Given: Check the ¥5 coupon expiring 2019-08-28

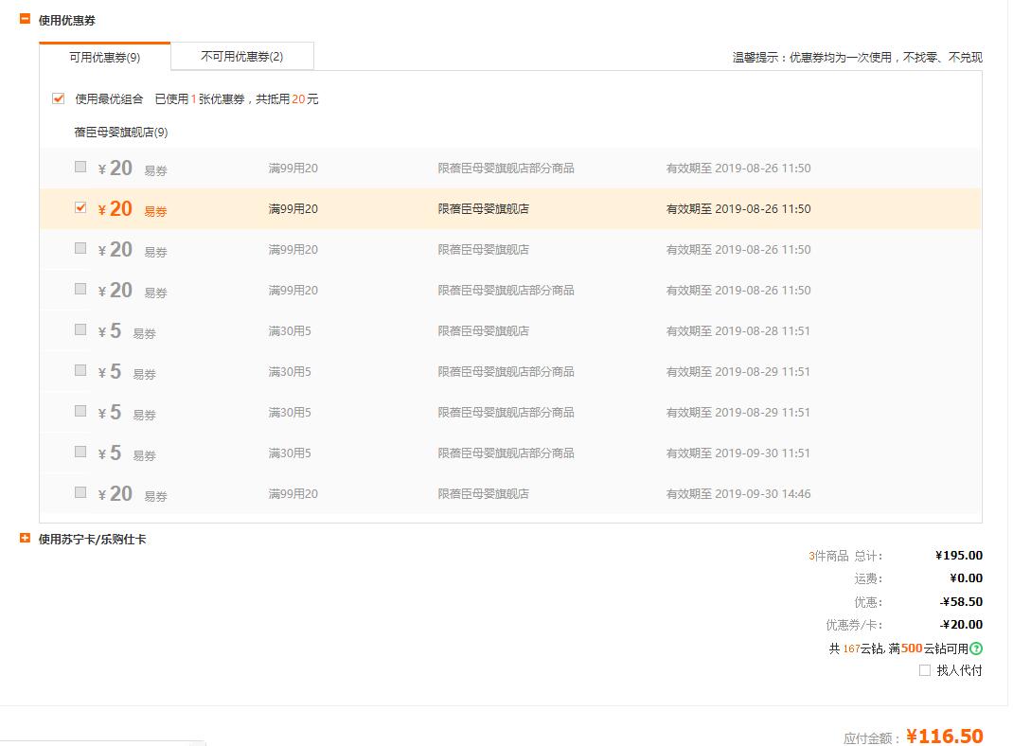Looking at the screenshot, I should coord(80,329).
